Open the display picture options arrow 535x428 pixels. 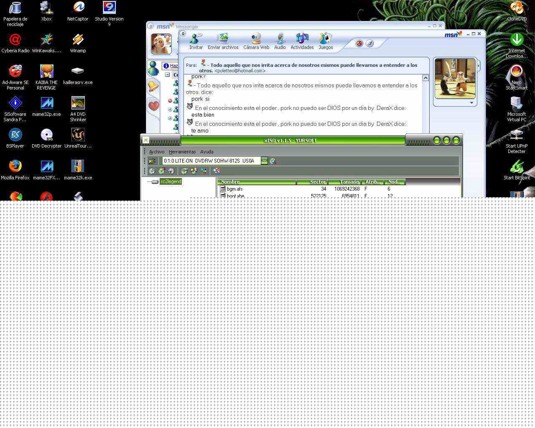[471, 103]
